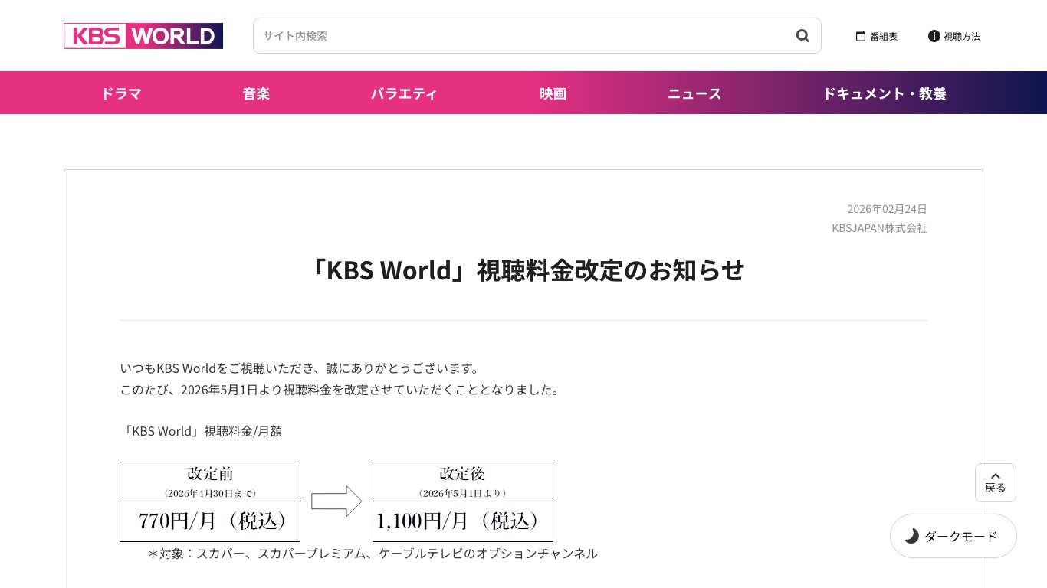The image size is (1047, 588).
Task: Click the 「KBS World」視聴料金/月額 line
Action: pyautogui.click(x=202, y=431)
